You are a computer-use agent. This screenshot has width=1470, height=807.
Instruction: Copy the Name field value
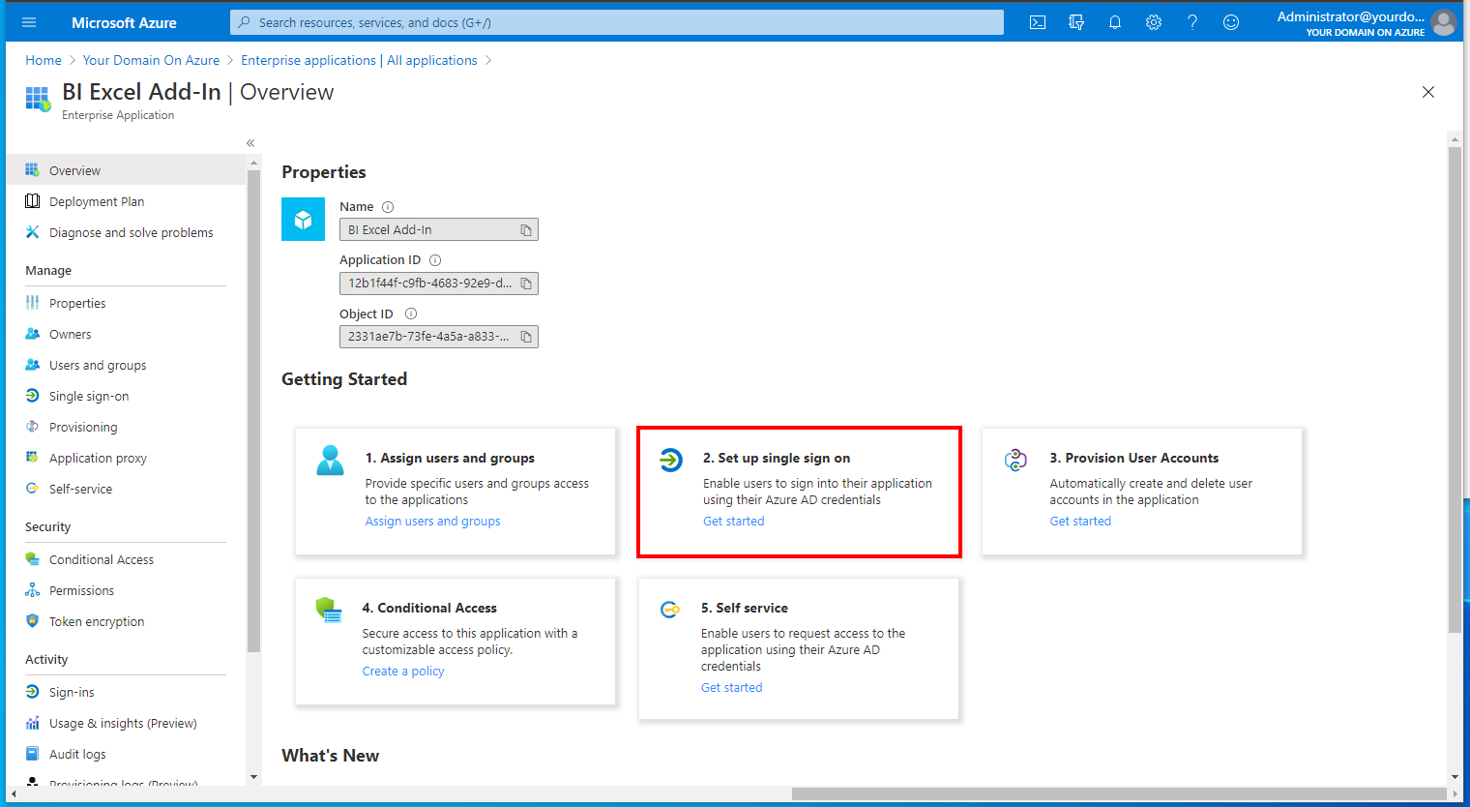tap(526, 230)
